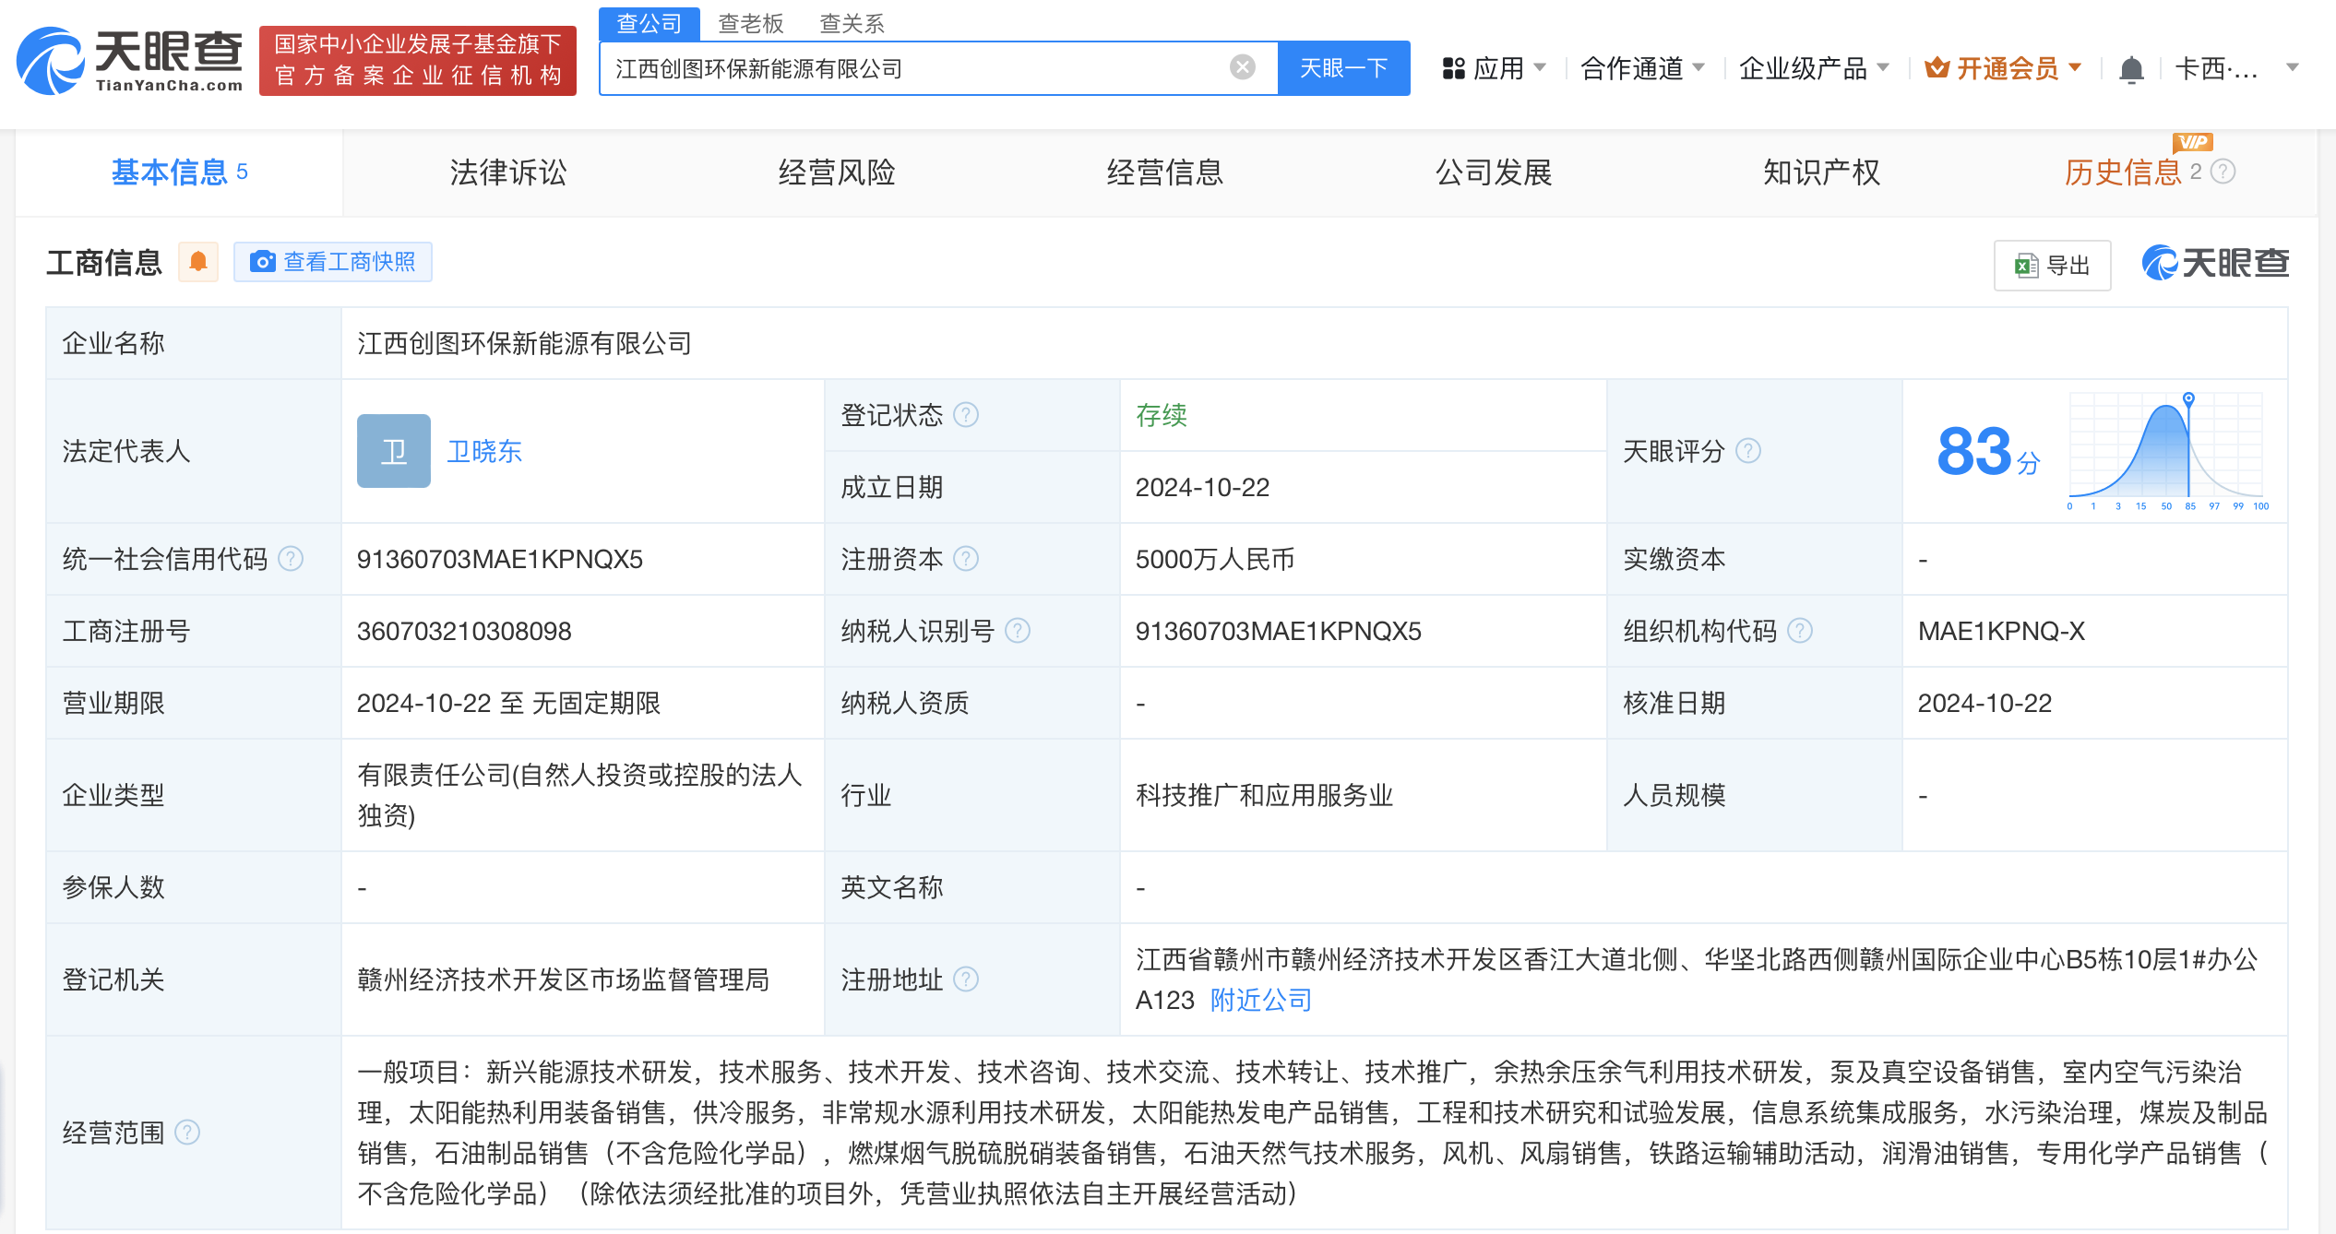Click the apps grid icon
Viewport: 2336px width, 1234px height.
(1454, 68)
